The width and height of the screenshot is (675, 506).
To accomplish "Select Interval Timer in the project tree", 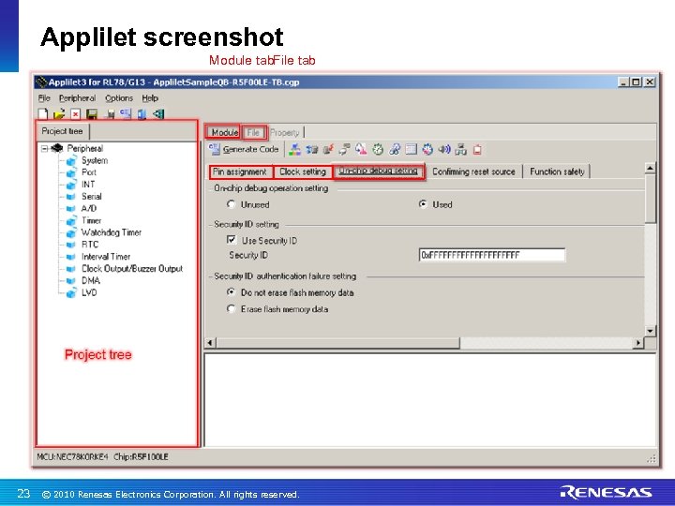I will tap(106, 257).
